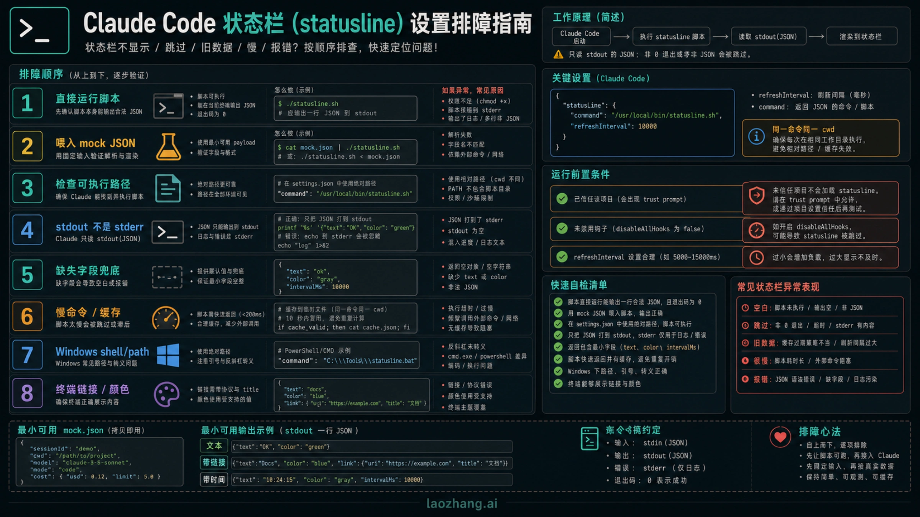Click the 关键设置 (Claude Code) heading
The height and width of the screenshot is (517, 920).
(601, 79)
